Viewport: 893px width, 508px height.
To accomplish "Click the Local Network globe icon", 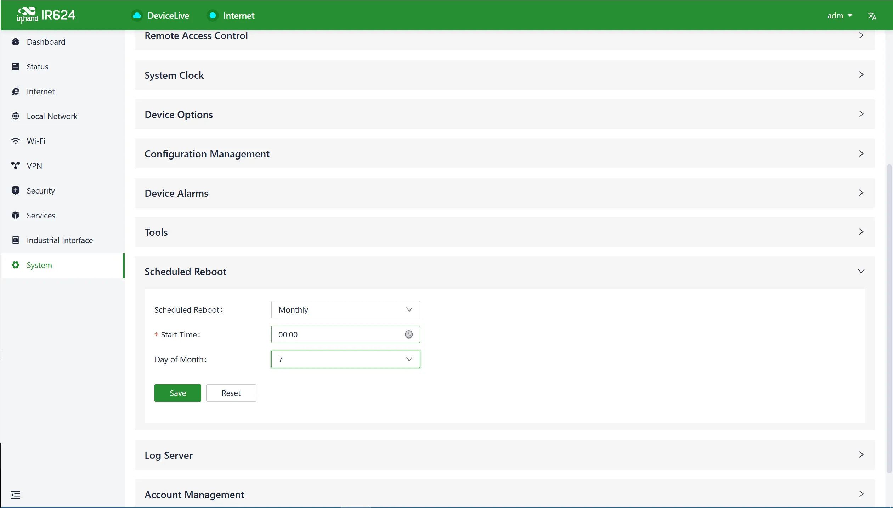I will (x=16, y=116).
